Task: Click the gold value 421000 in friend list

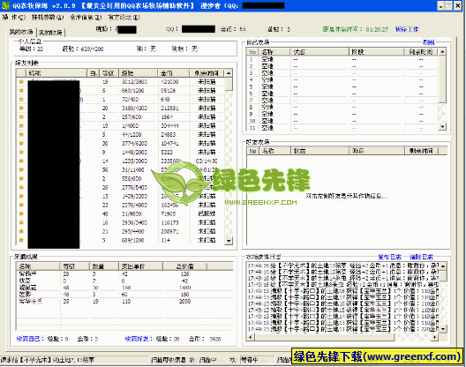Action: 169,82
